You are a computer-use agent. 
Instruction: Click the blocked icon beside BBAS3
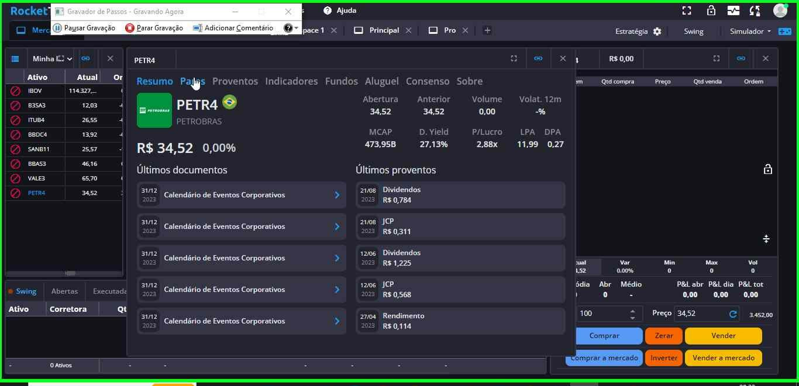tap(16, 164)
